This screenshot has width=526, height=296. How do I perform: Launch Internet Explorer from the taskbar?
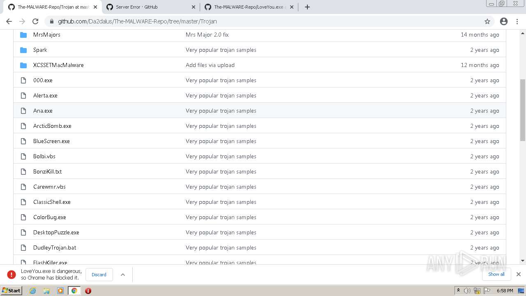click(32, 291)
